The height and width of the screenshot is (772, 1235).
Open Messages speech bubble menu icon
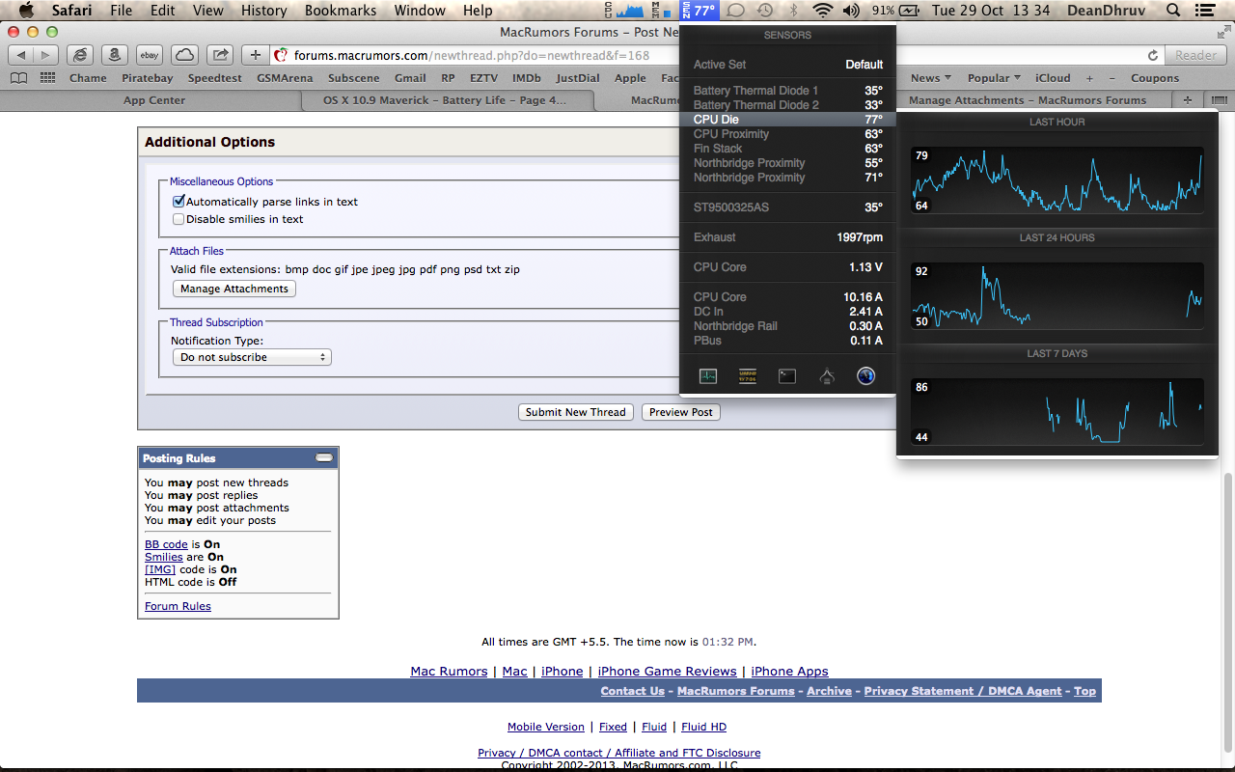click(735, 10)
